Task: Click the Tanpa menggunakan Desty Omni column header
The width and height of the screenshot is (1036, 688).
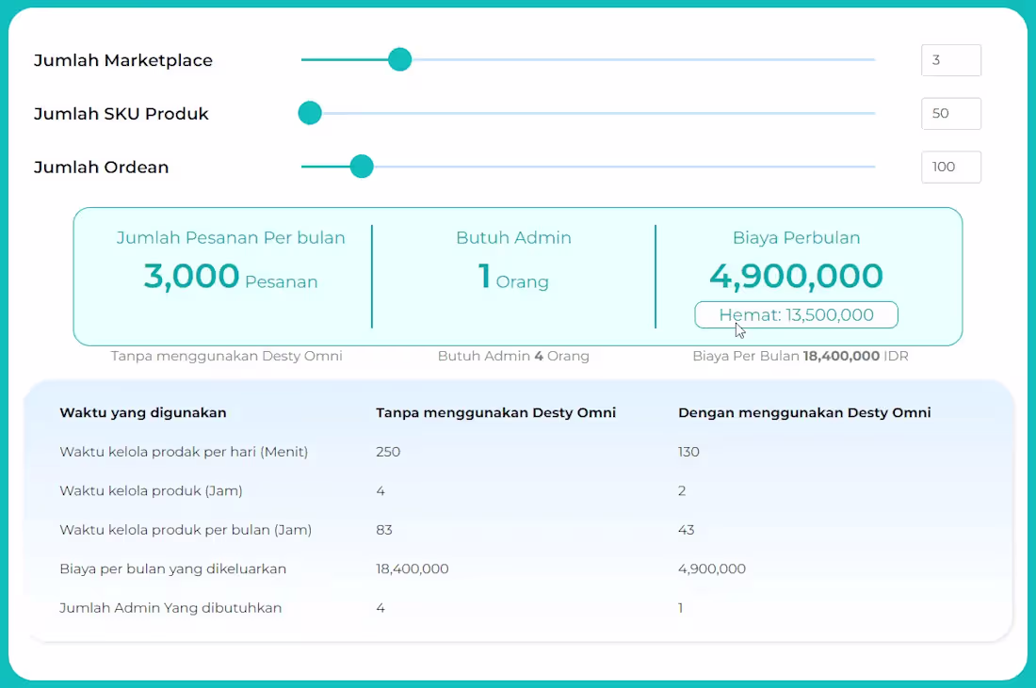Action: 495,412
